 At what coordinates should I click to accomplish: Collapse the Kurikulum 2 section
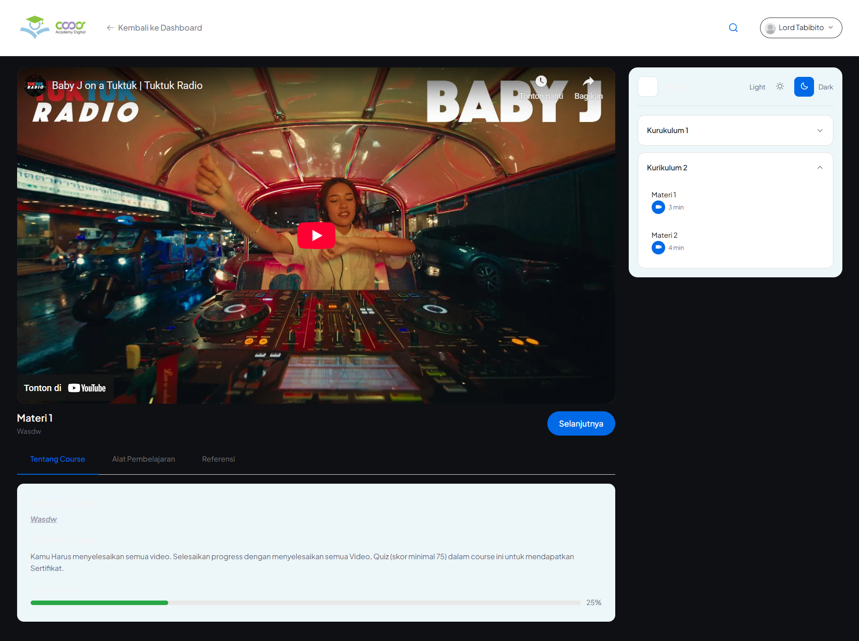735,168
